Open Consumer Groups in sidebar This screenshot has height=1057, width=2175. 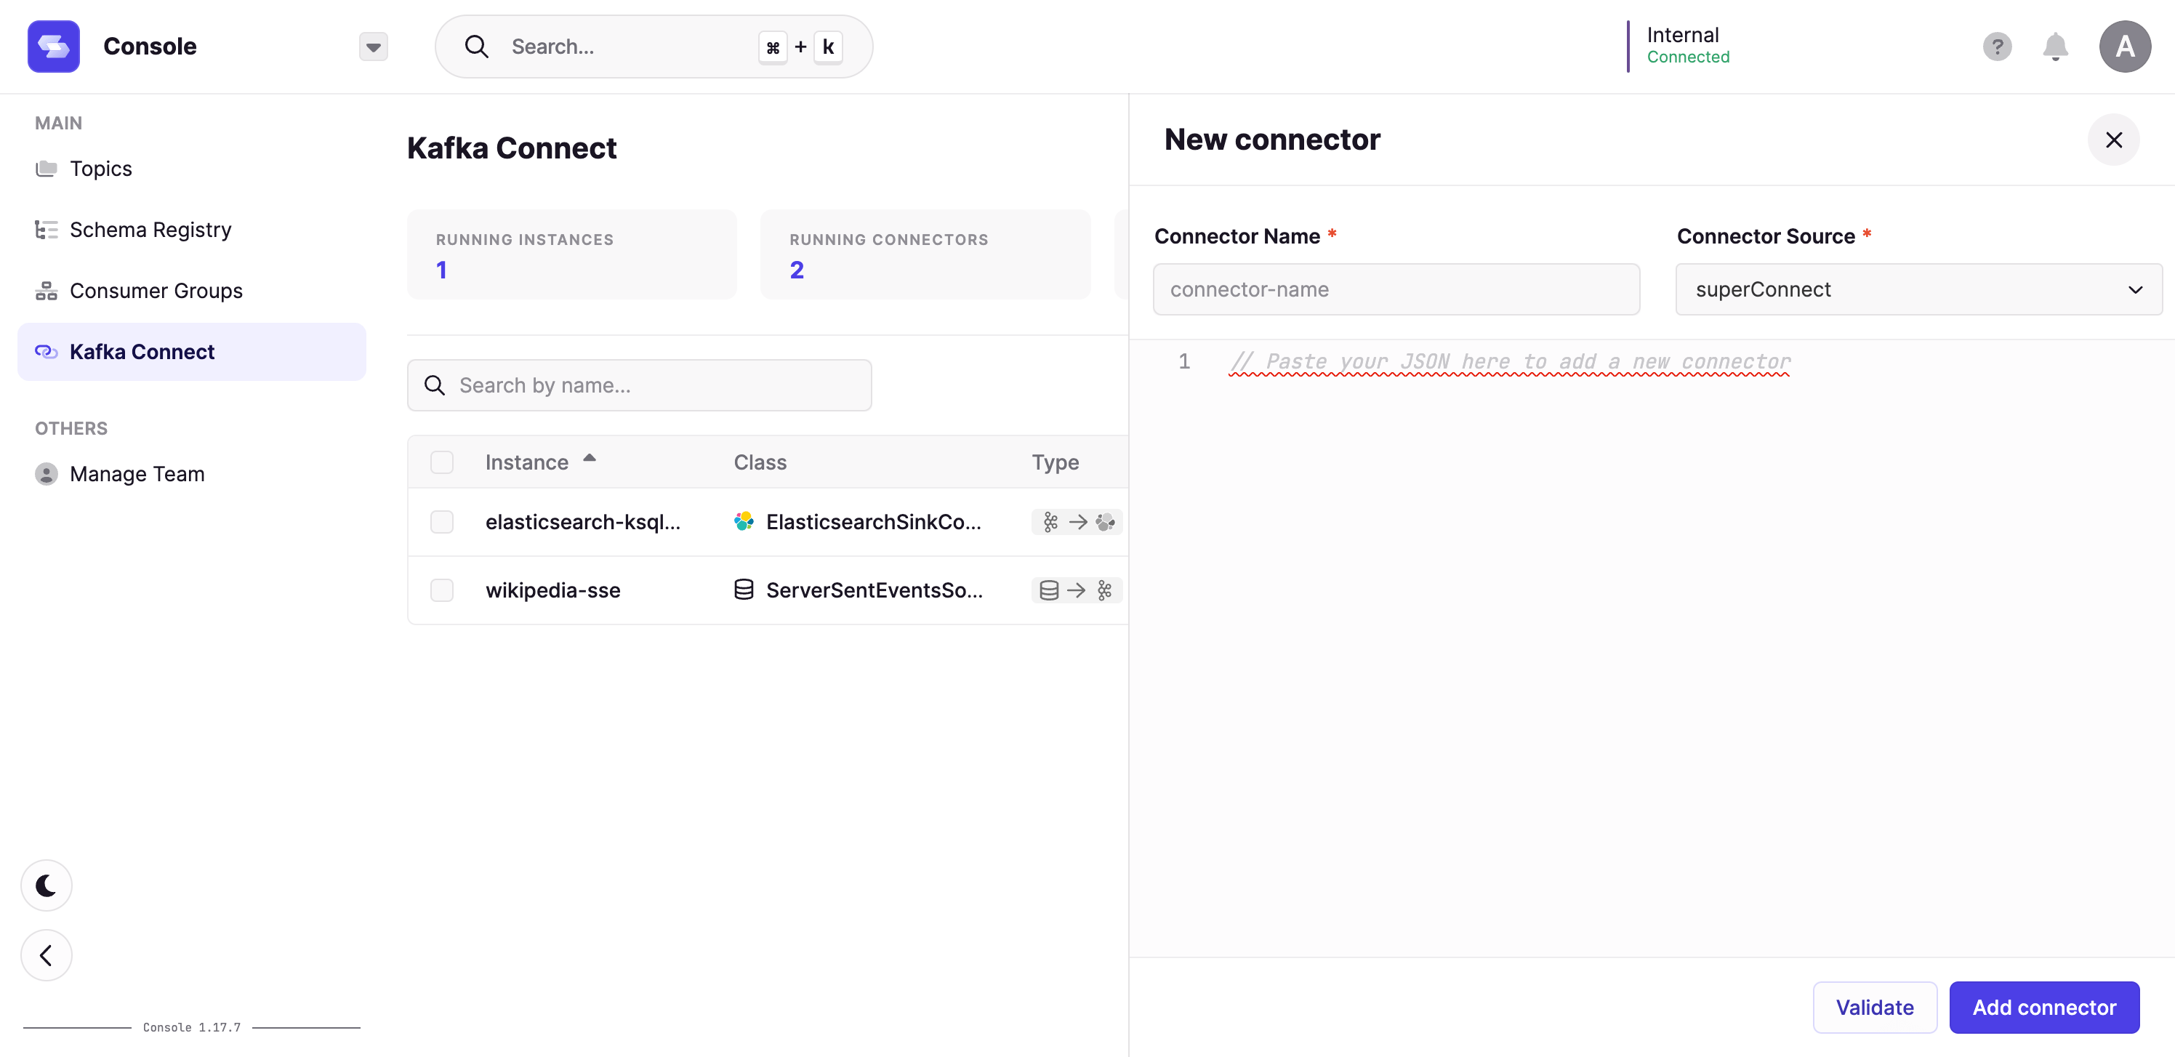pyautogui.click(x=156, y=291)
